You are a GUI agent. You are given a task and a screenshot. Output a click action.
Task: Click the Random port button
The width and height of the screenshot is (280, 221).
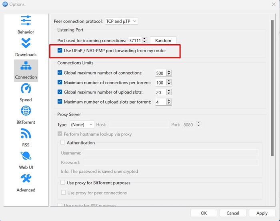(163, 40)
